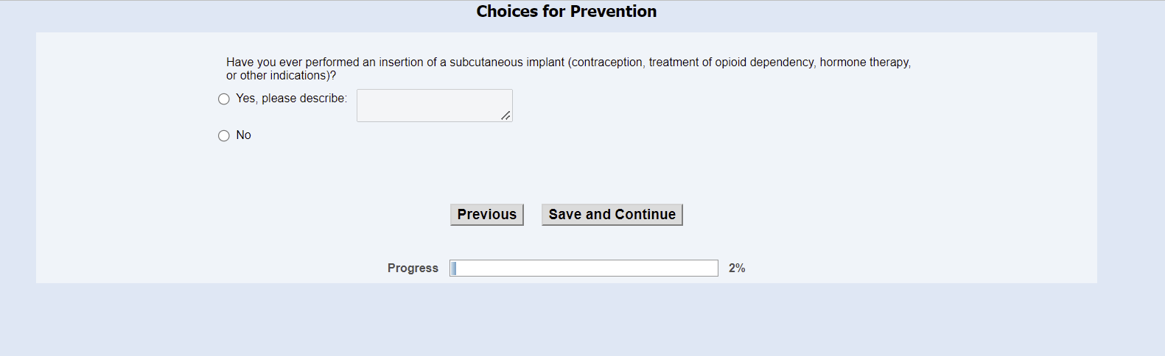Click the word "insertion" in the question

[401, 63]
